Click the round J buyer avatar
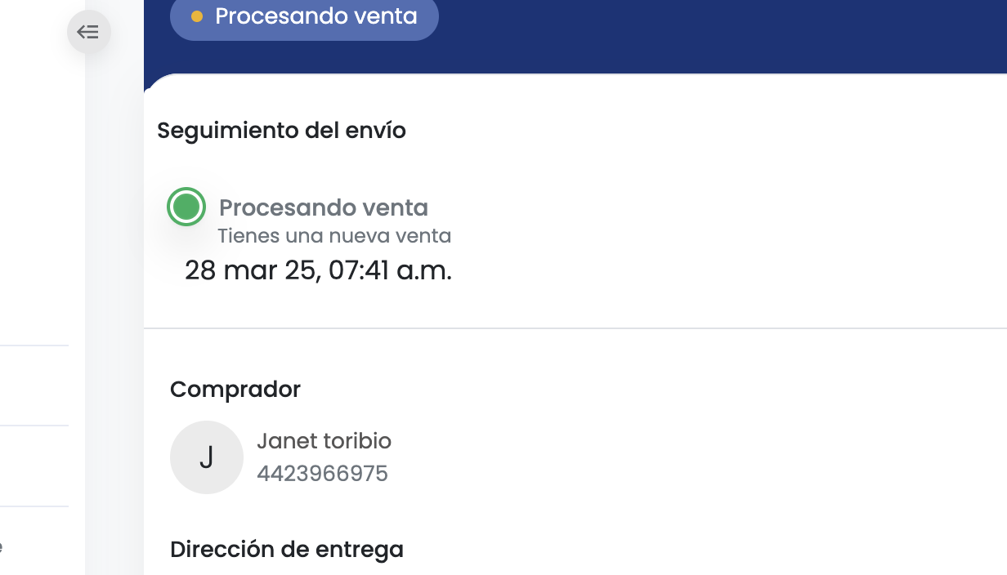This screenshot has height=575, width=1007. coord(207,457)
